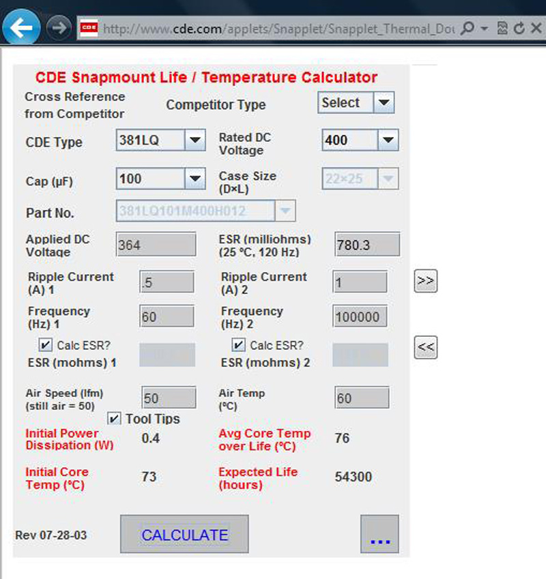Click the >> expand button
The image size is (546, 579).
[426, 281]
